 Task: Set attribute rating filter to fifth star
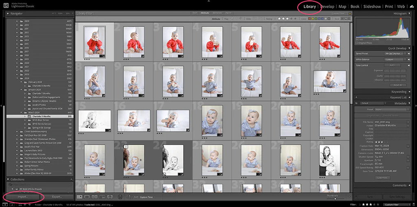click(295, 19)
